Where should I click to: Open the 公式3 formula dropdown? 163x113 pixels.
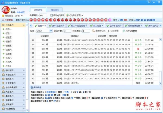tap(51, 31)
